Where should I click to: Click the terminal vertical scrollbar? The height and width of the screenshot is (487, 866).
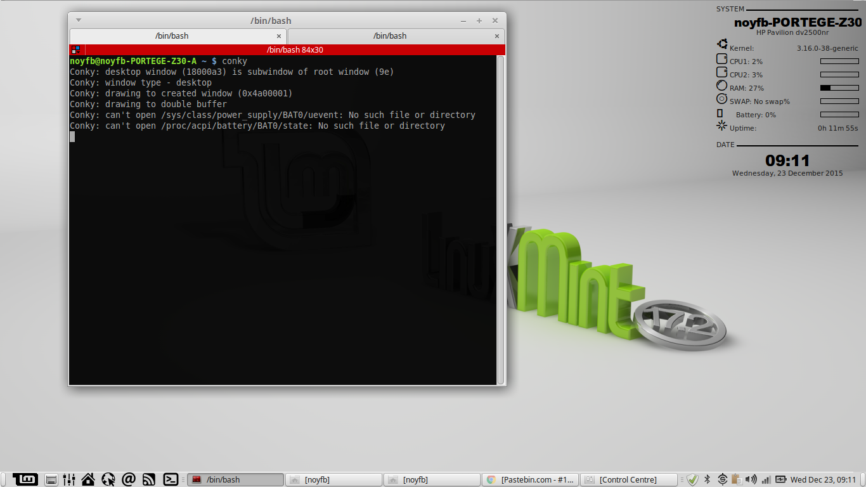501,220
